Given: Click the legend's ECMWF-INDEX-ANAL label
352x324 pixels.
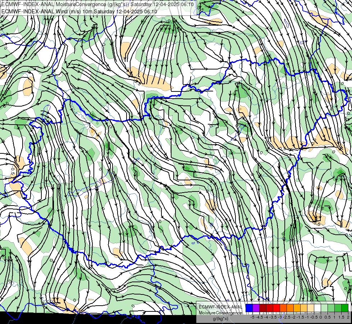Looking at the screenshot, I should tap(221, 307).
